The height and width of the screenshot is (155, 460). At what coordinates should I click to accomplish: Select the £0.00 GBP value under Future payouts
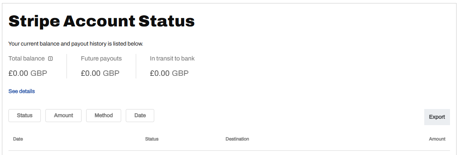pos(100,73)
